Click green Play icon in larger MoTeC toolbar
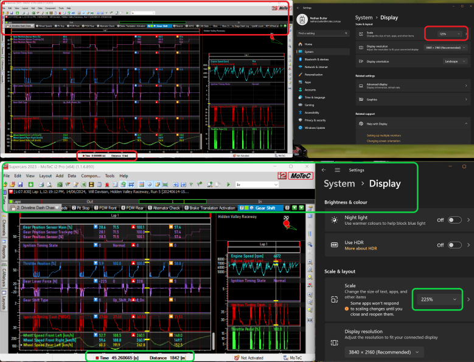This screenshot has width=474, height=362. point(228,184)
